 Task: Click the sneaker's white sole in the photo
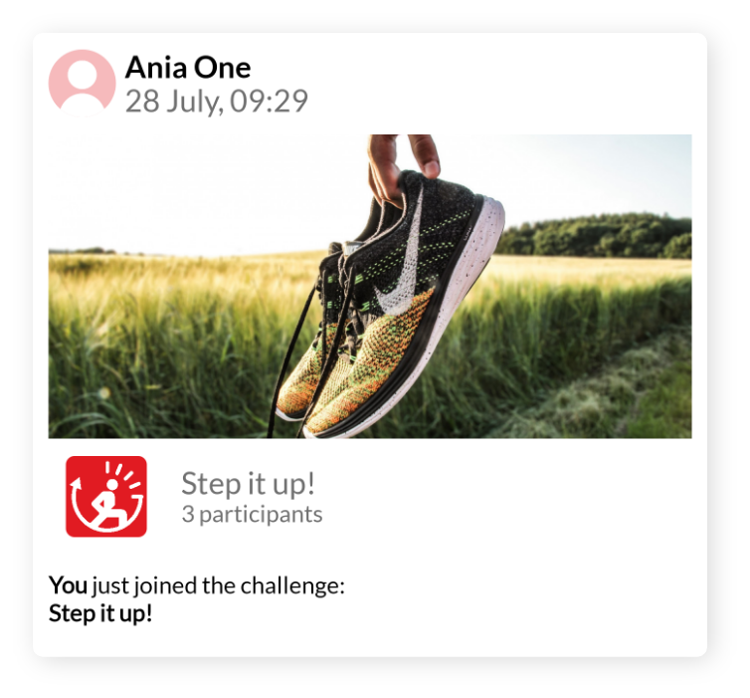click(x=460, y=307)
